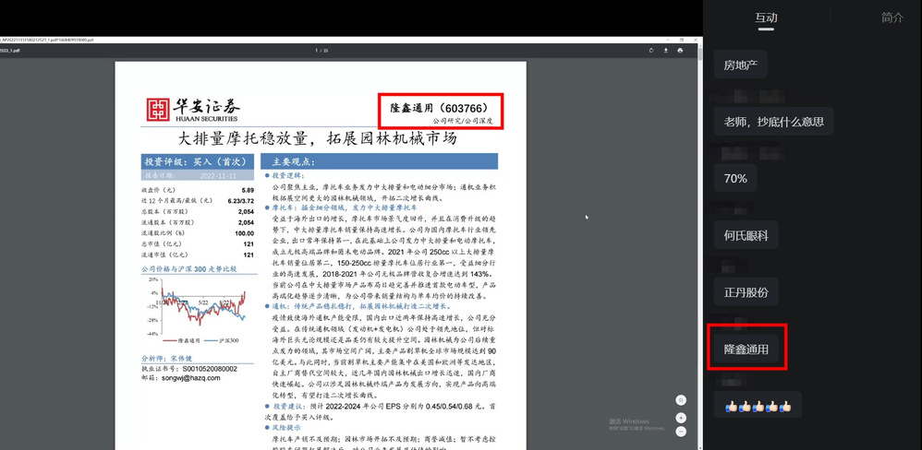Viewport: 922px width, 450px height.
Task: Select the 房地产 chat message
Action: coord(740,65)
